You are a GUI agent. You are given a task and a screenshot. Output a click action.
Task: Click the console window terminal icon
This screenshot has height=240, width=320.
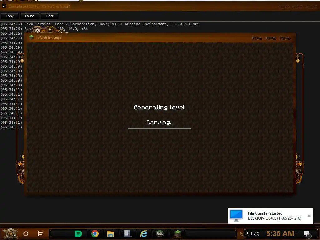4,6
